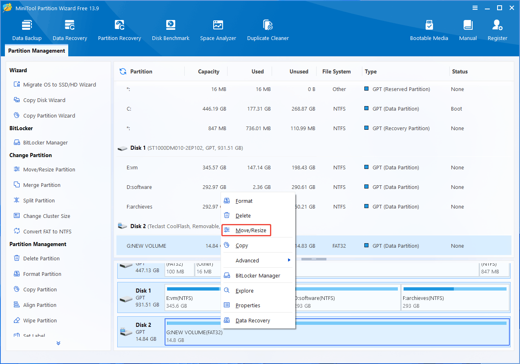Open Copy Disk Wizard
Screen dimensions: 520x364
point(40,100)
